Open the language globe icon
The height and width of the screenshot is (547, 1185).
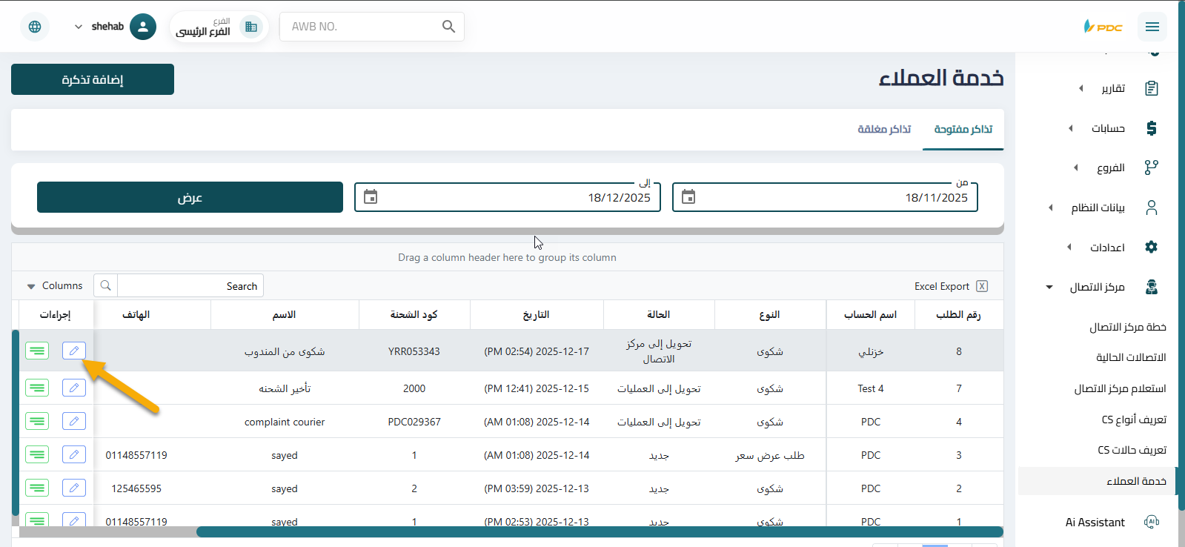click(35, 27)
